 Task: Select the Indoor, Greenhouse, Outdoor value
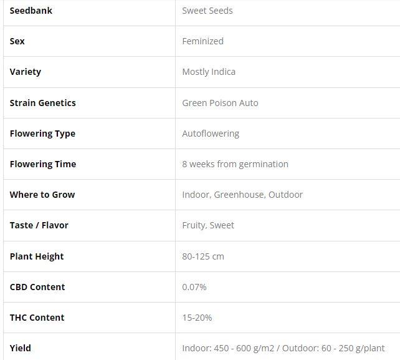tap(242, 195)
